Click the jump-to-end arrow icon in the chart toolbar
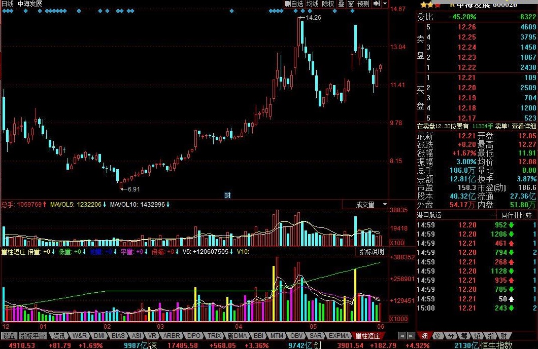This screenshot has width=538, height=349. click(x=377, y=4)
